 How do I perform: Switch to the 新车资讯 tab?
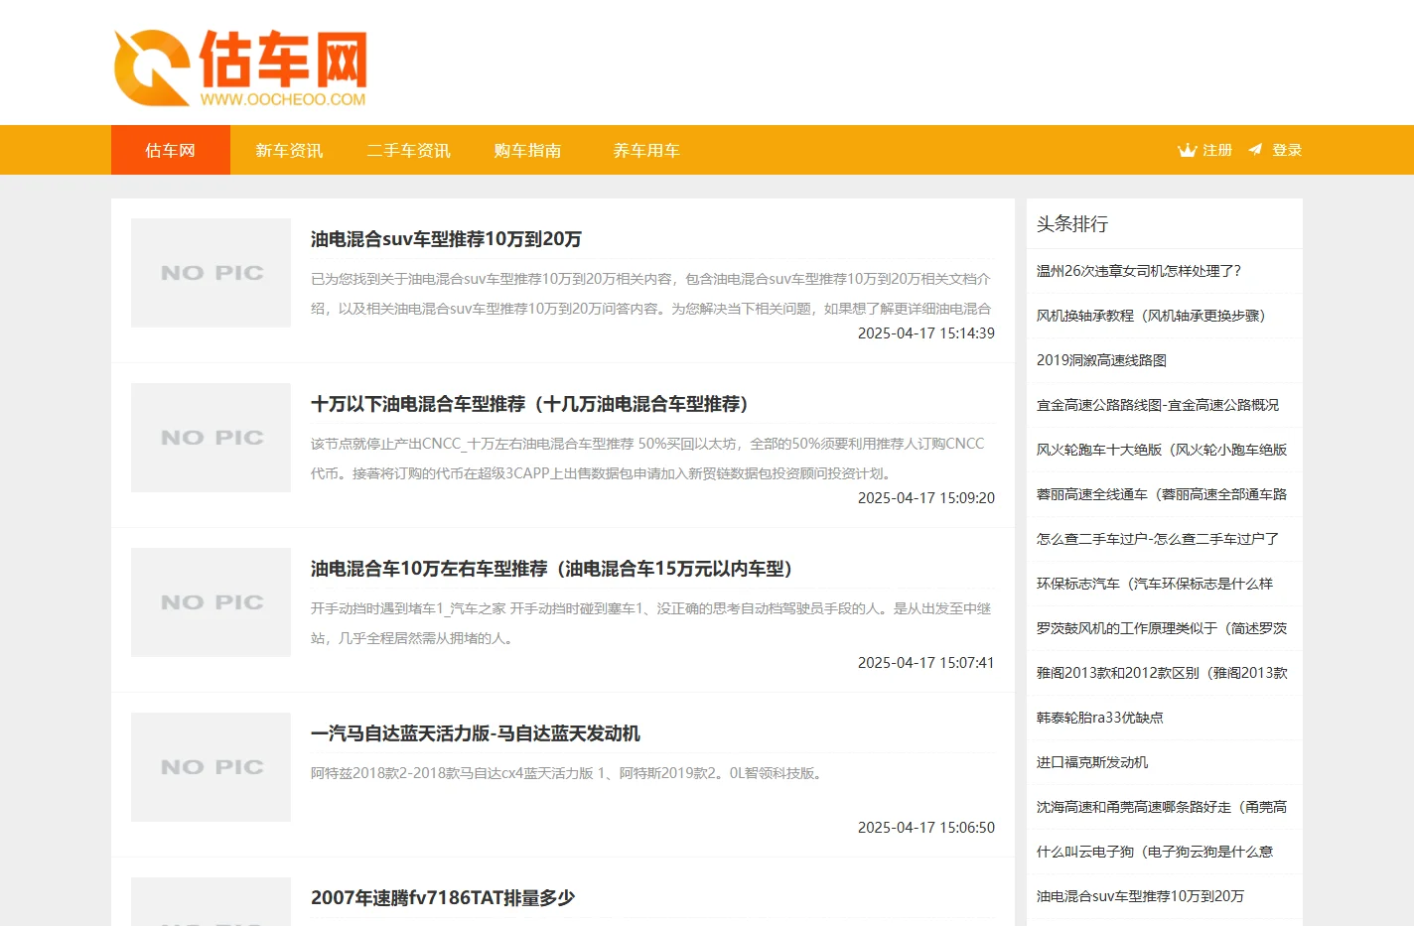point(289,150)
